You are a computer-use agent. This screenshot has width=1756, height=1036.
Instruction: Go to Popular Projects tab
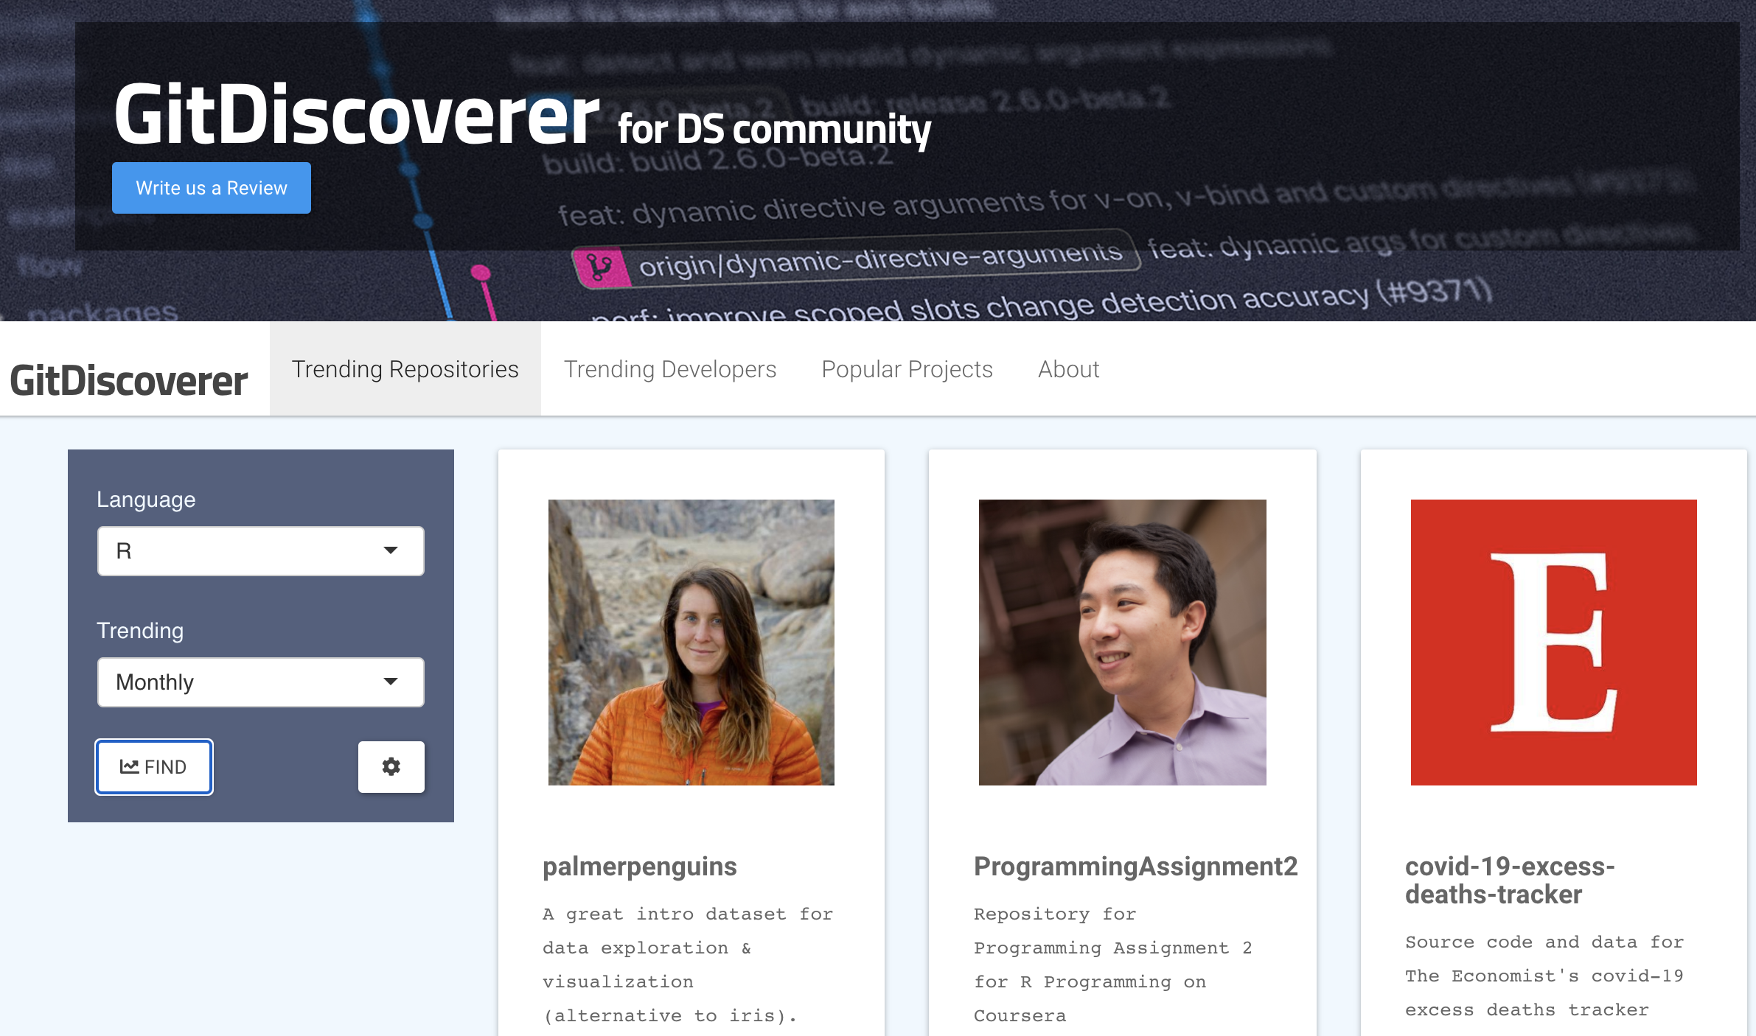(907, 369)
